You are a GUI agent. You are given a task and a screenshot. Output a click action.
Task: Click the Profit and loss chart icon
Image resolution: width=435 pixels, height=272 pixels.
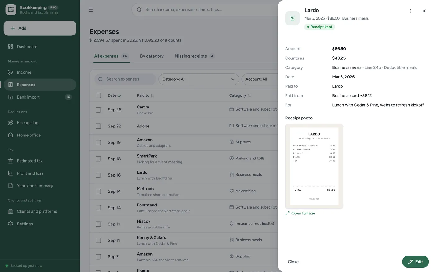tap(11, 173)
